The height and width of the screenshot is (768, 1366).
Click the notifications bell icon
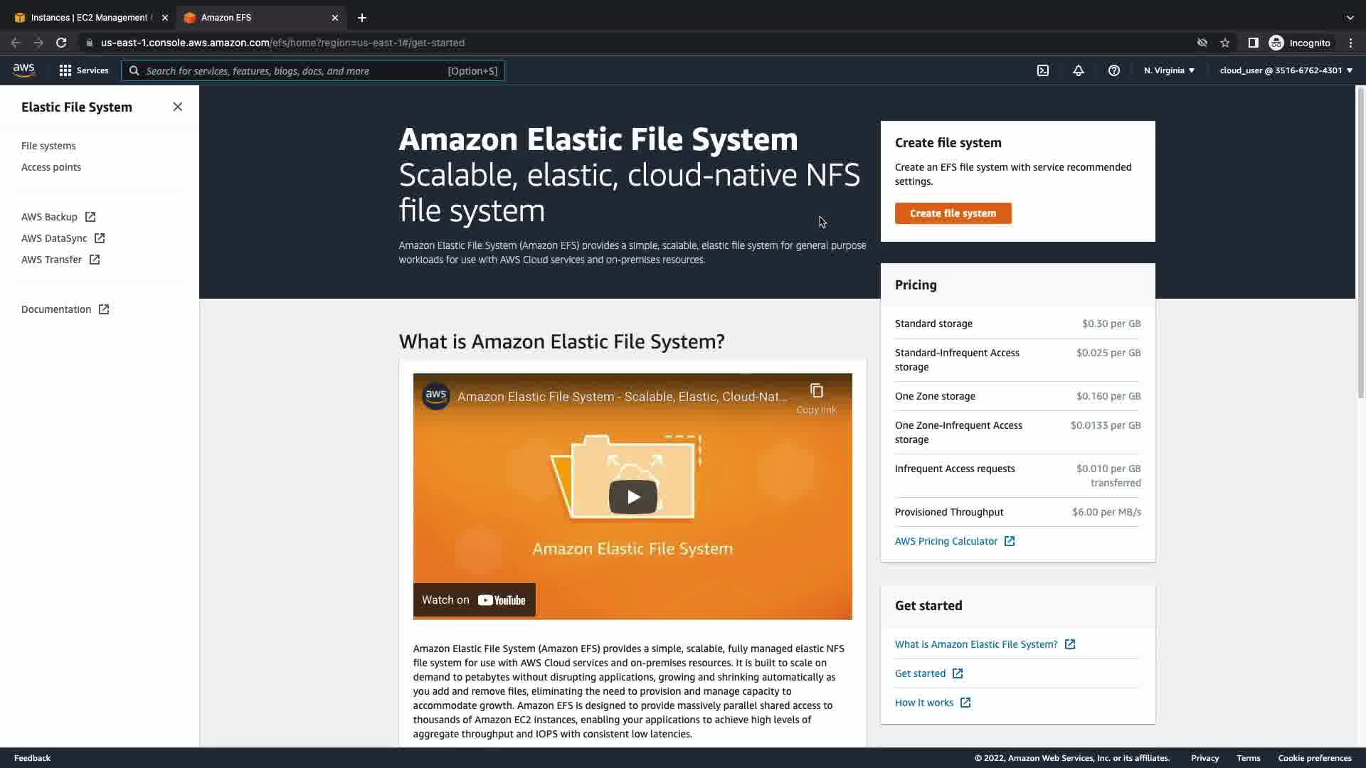[1079, 70]
